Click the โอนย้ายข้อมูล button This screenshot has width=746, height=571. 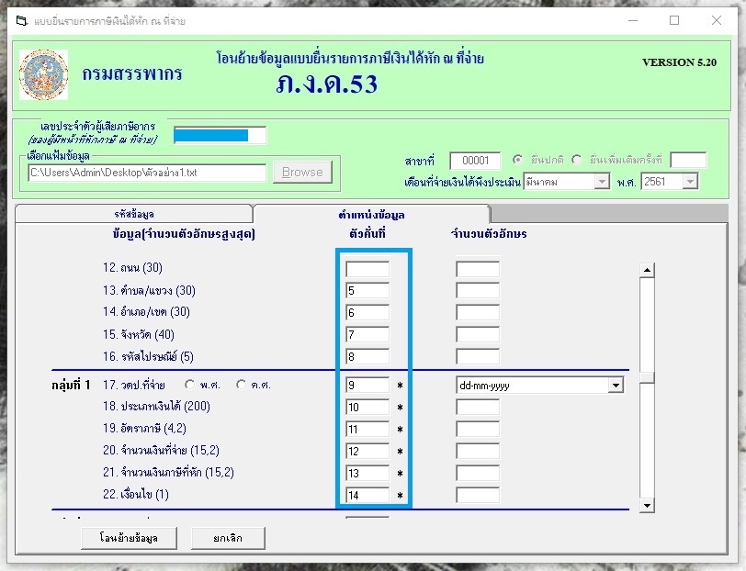tap(129, 538)
